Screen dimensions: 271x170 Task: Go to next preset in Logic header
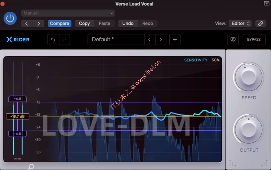38,24
